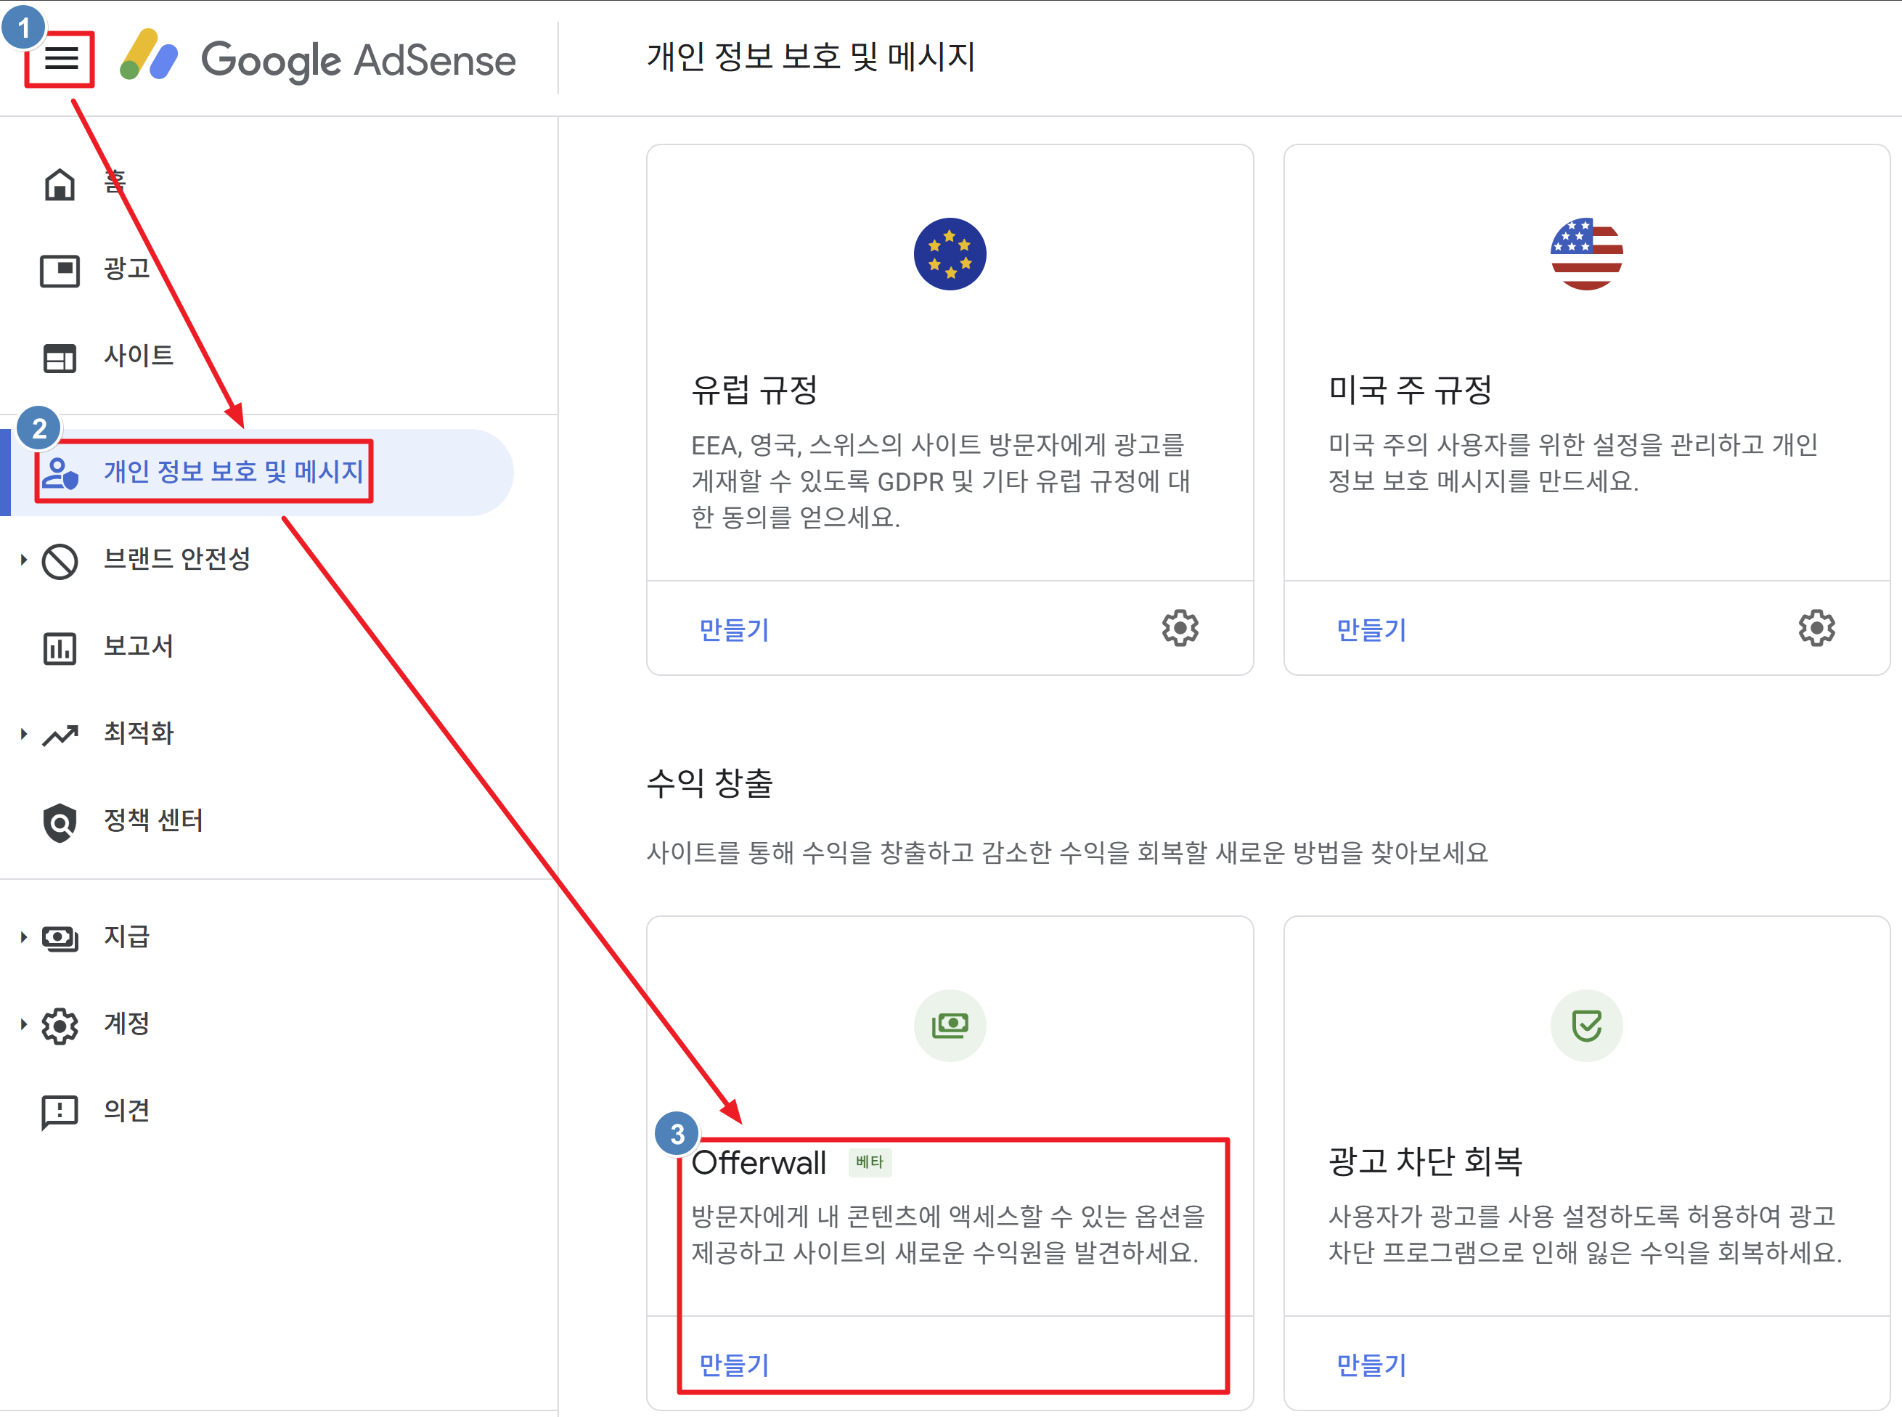Open the hamburger main menu
The height and width of the screenshot is (1417, 1902).
click(x=61, y=58)
